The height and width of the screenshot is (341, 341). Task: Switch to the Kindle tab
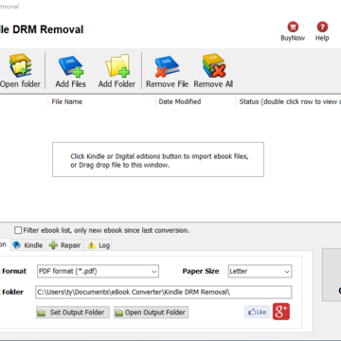(x=28, y=245)
